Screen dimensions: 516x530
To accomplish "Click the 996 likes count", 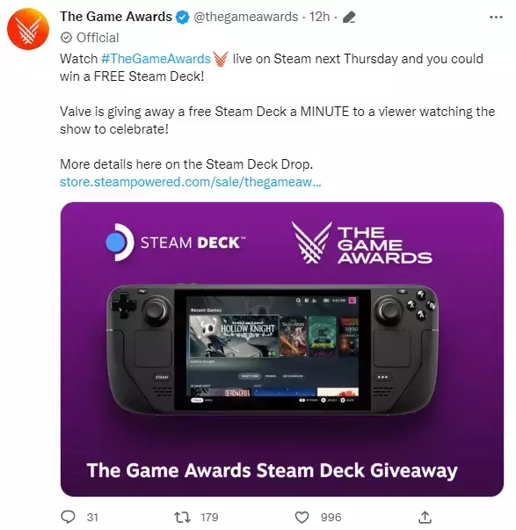I will 331,517.
